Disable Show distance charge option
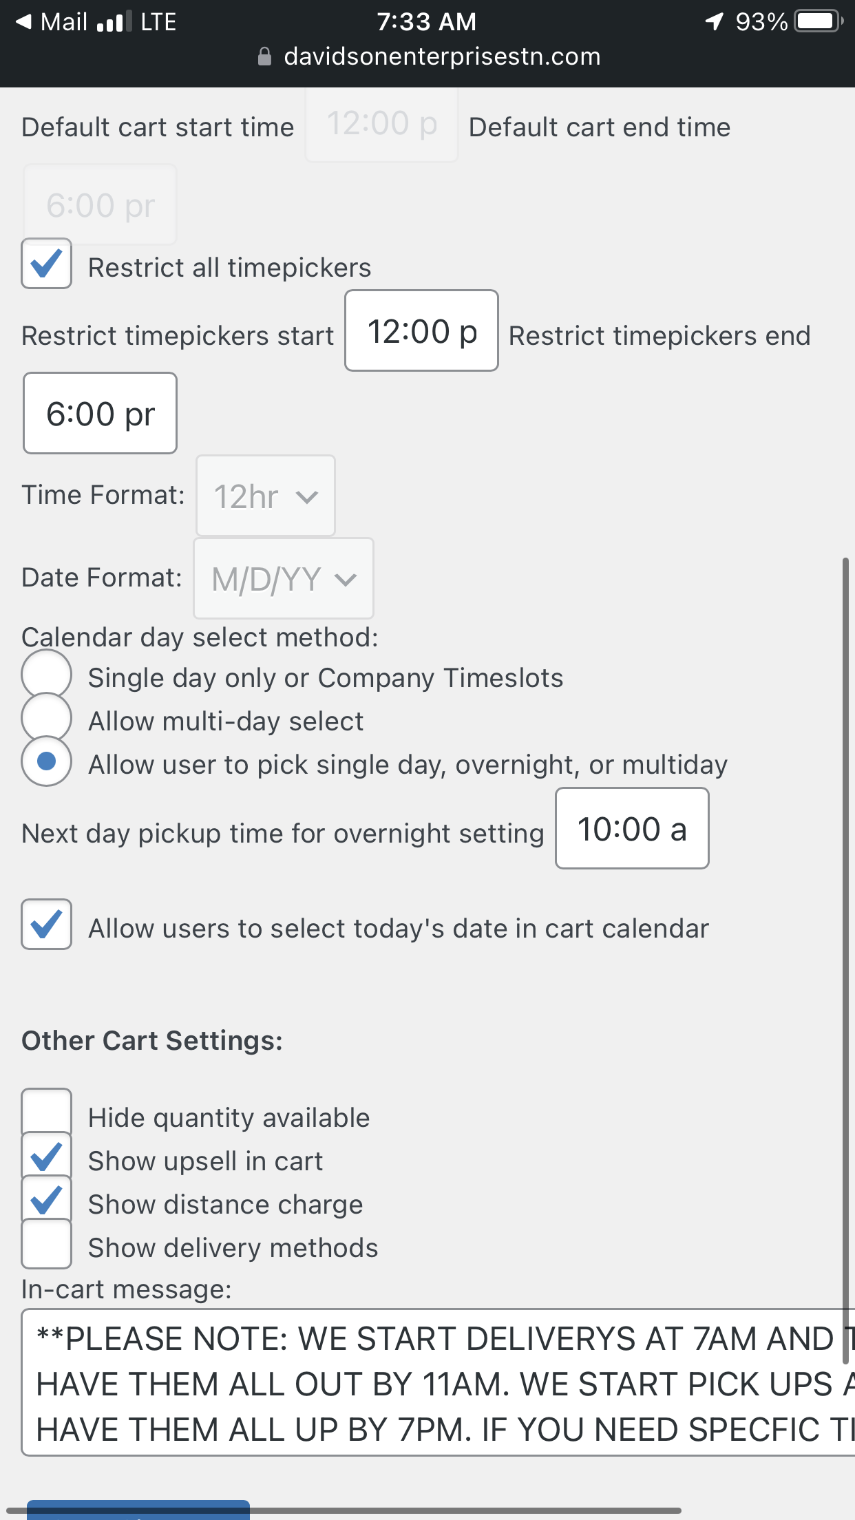Image resolution: width=855 pixels, height=1520 pixels. (47, 1201)
